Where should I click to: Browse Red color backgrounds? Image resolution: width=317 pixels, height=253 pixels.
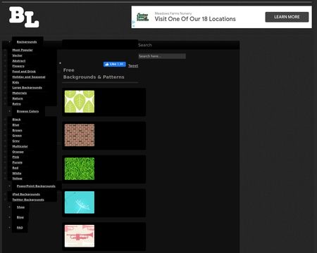click(x=15, y=168)
